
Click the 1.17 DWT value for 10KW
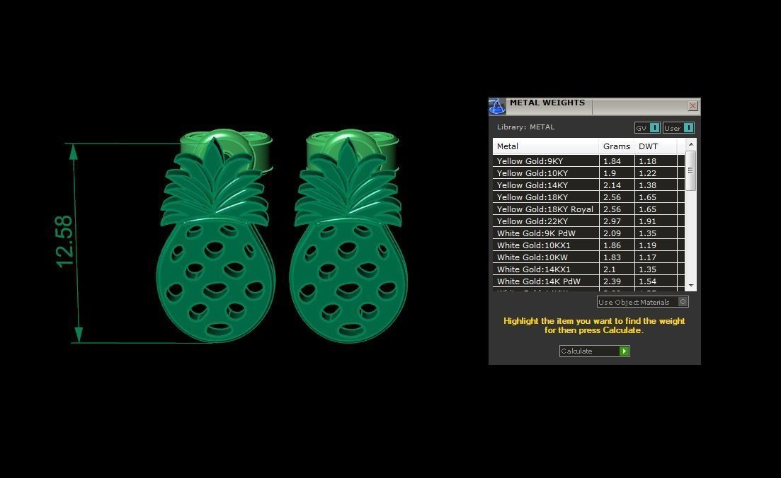coord(647,257)
